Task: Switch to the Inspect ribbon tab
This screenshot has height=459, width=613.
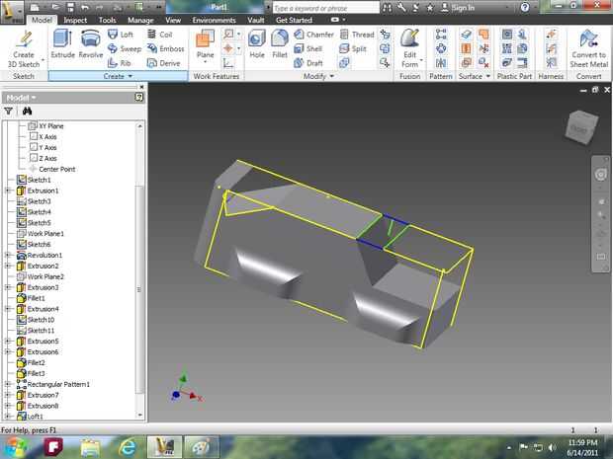Action: [x=75, y=20]
